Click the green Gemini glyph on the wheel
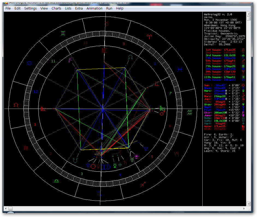The width and height of the screenshot is (257, 217). (63, 33)
